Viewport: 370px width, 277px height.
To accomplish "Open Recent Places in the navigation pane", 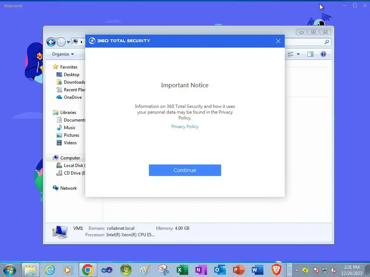I will tap(71, 89).
